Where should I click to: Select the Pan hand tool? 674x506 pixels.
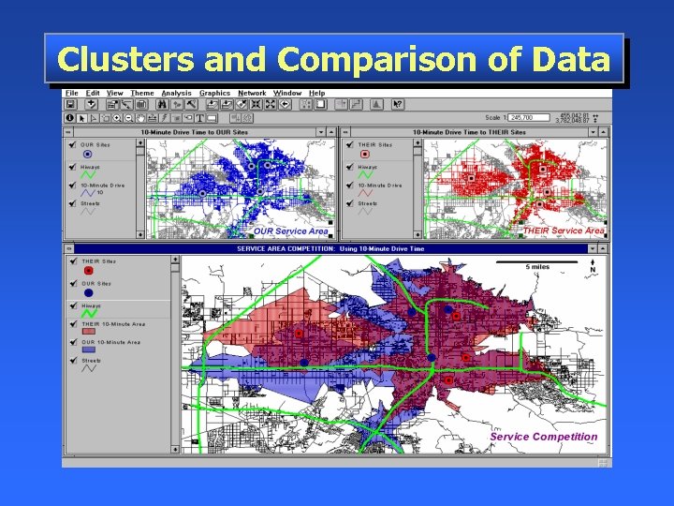point(140,118)
